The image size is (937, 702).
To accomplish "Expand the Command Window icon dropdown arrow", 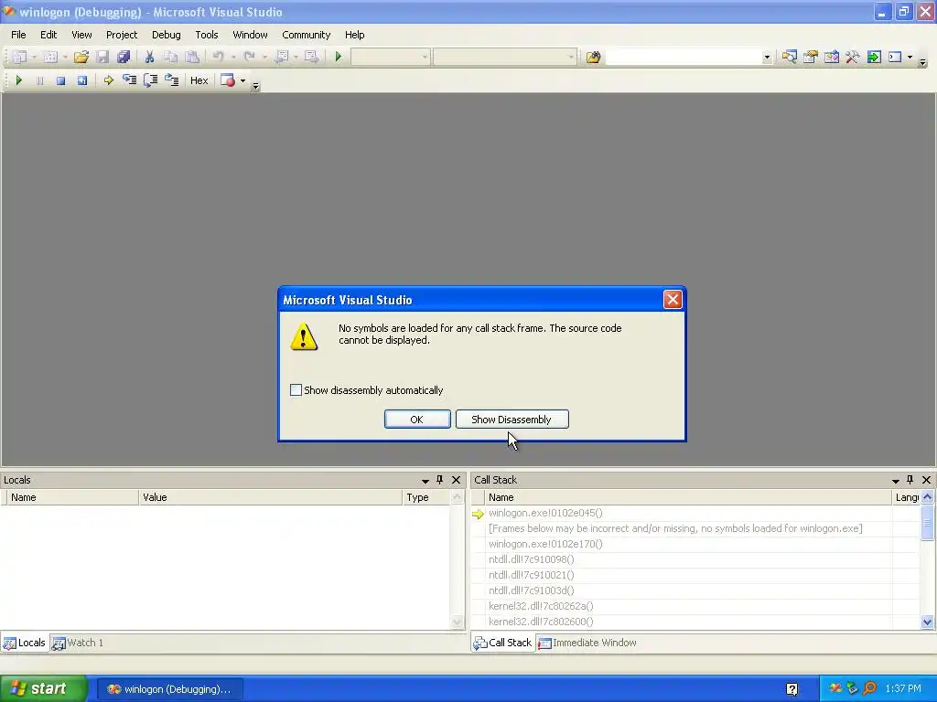I will [x=910, y=58].
